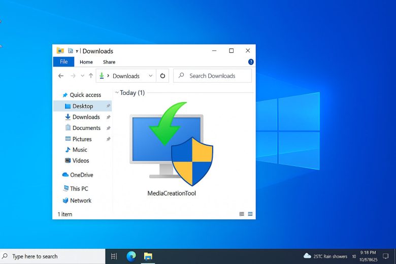Open File Explorer taskbar icon
Viewport: 396px width, 264px height.
click(x=148, y=256)
